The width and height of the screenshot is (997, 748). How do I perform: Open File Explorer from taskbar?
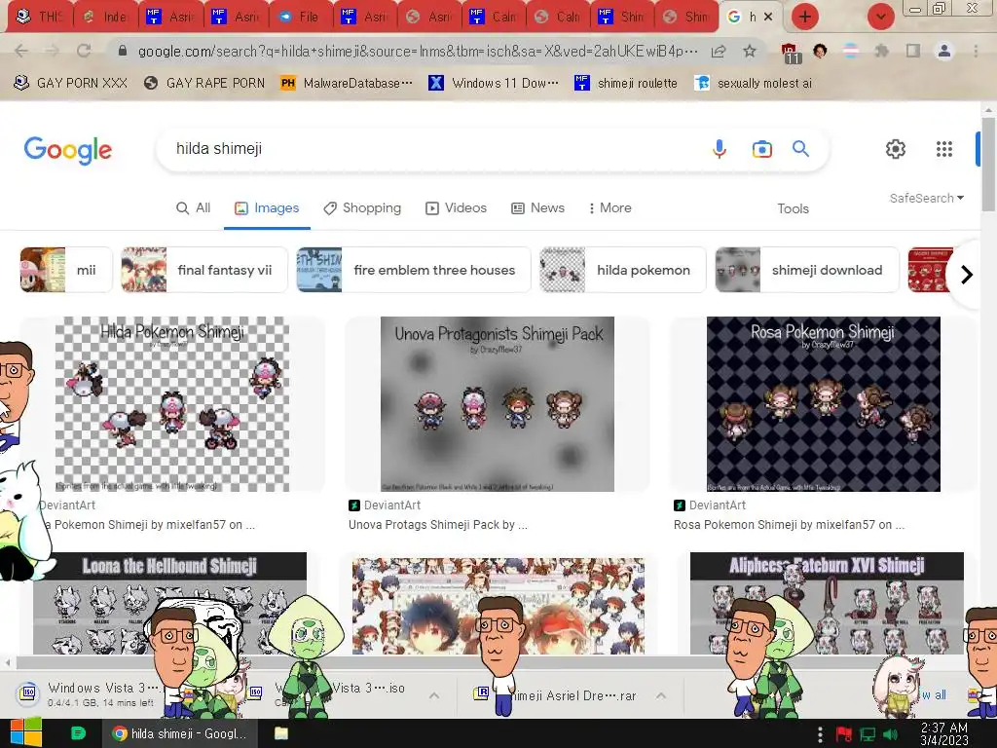tap(281, 733)
